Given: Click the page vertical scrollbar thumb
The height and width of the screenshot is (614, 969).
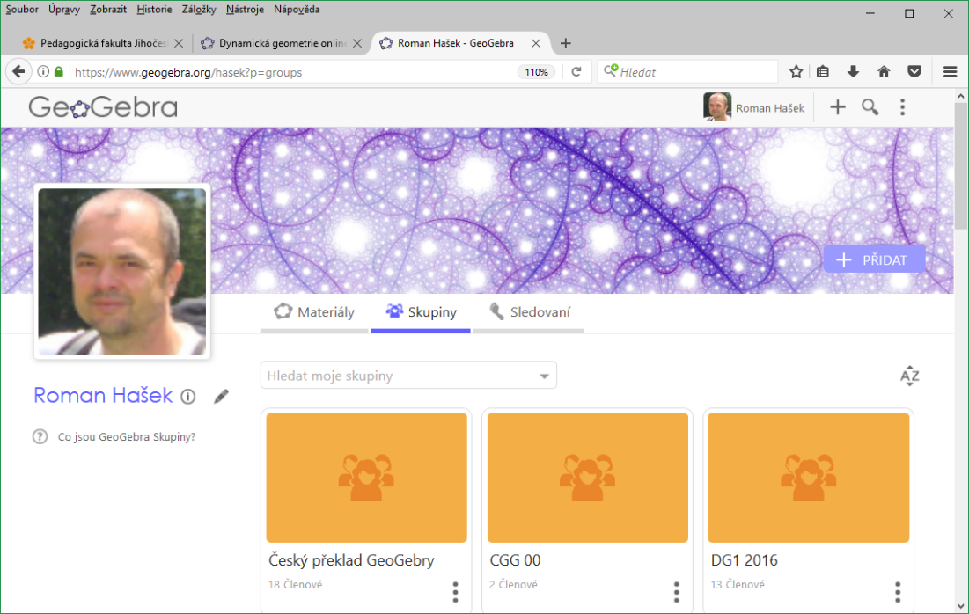Looking at the screenshot, I should point(961,165).
